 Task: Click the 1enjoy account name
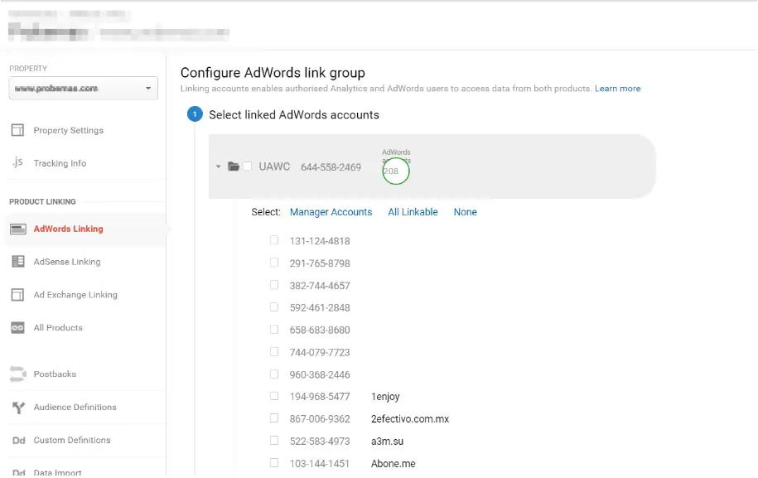click(385, 397)
